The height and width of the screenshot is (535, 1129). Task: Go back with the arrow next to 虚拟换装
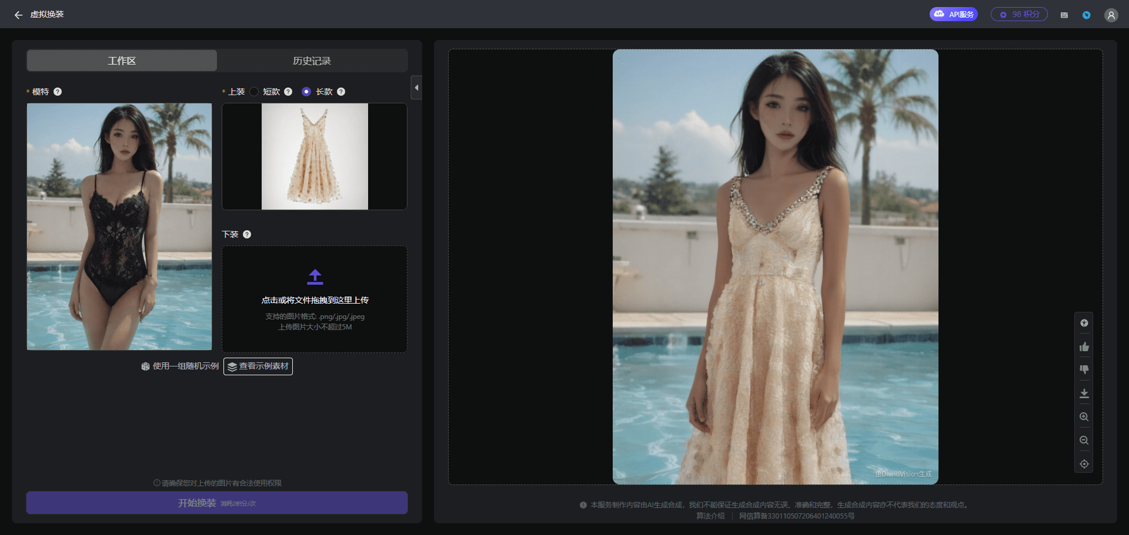(x=18, y=15)
